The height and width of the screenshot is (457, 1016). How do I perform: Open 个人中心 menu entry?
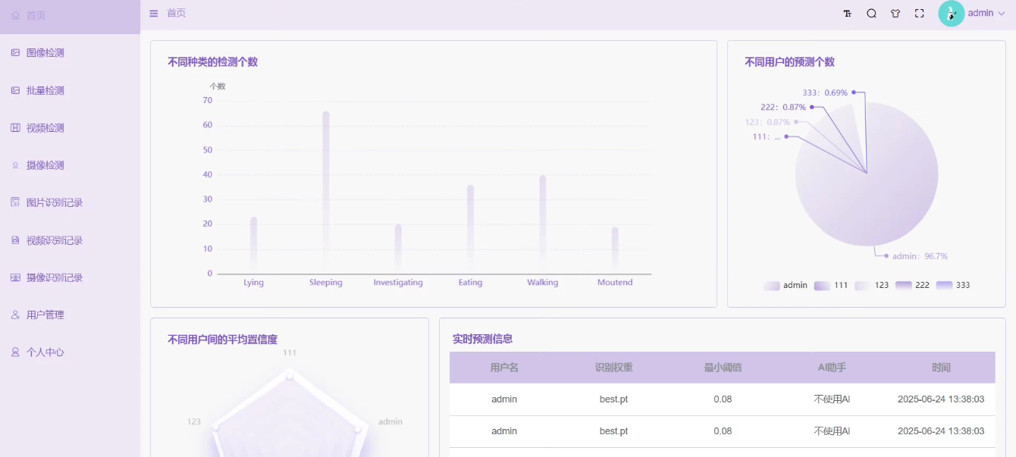pos(70,352)
